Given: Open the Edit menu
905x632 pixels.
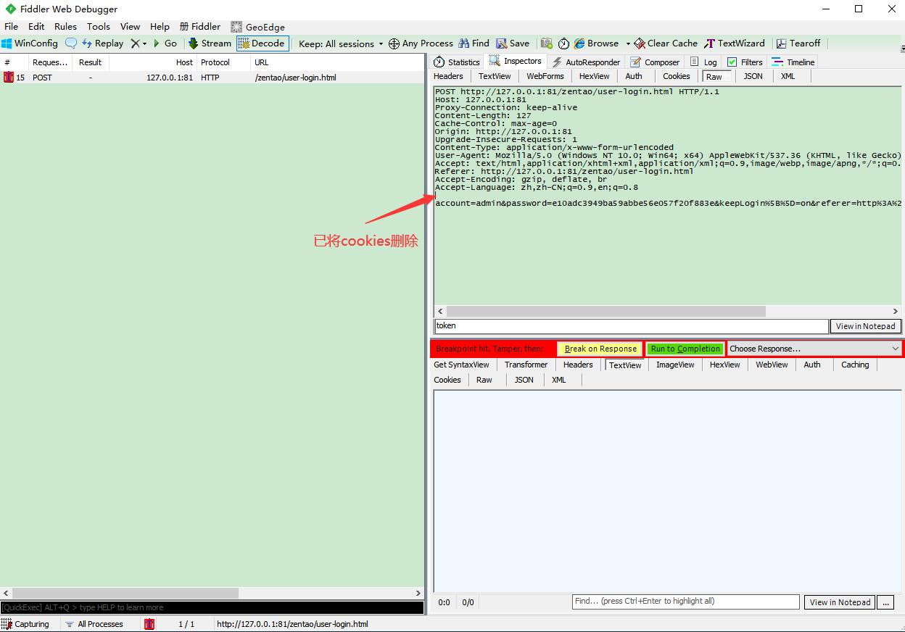Looking at the screenshot, I should point(36,27).
